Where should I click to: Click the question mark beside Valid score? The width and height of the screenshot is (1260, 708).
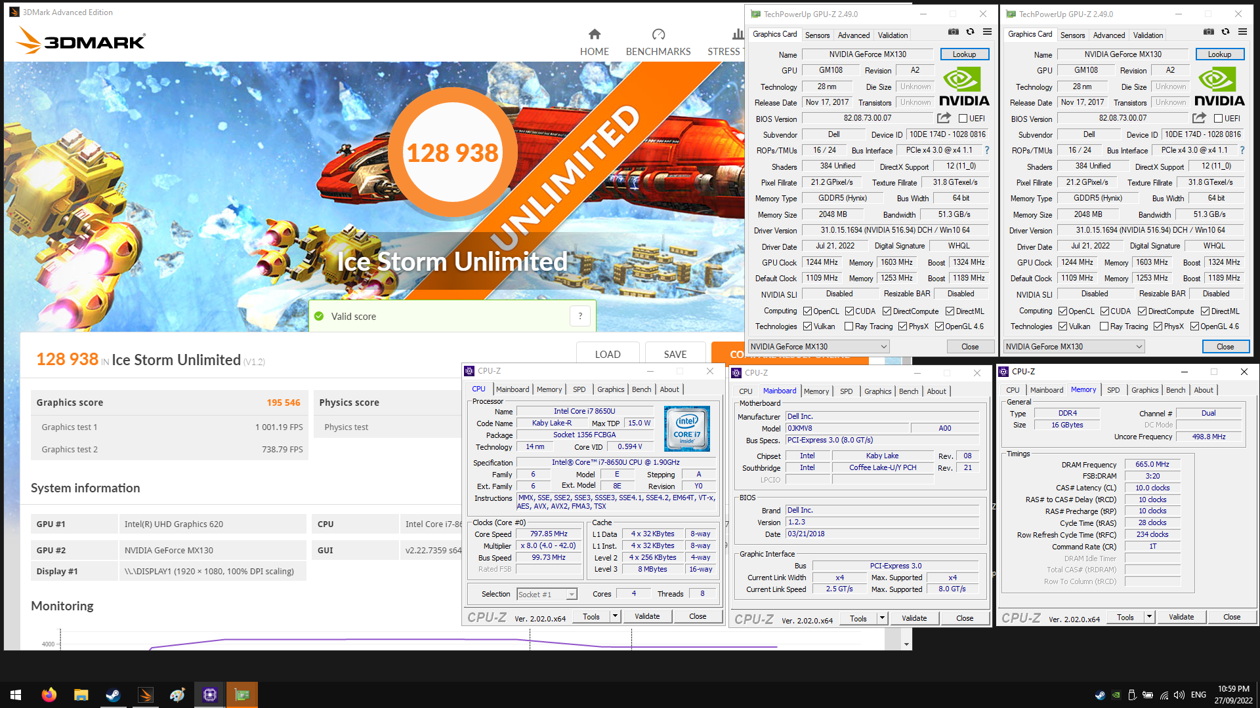click(x=580, y=317)
